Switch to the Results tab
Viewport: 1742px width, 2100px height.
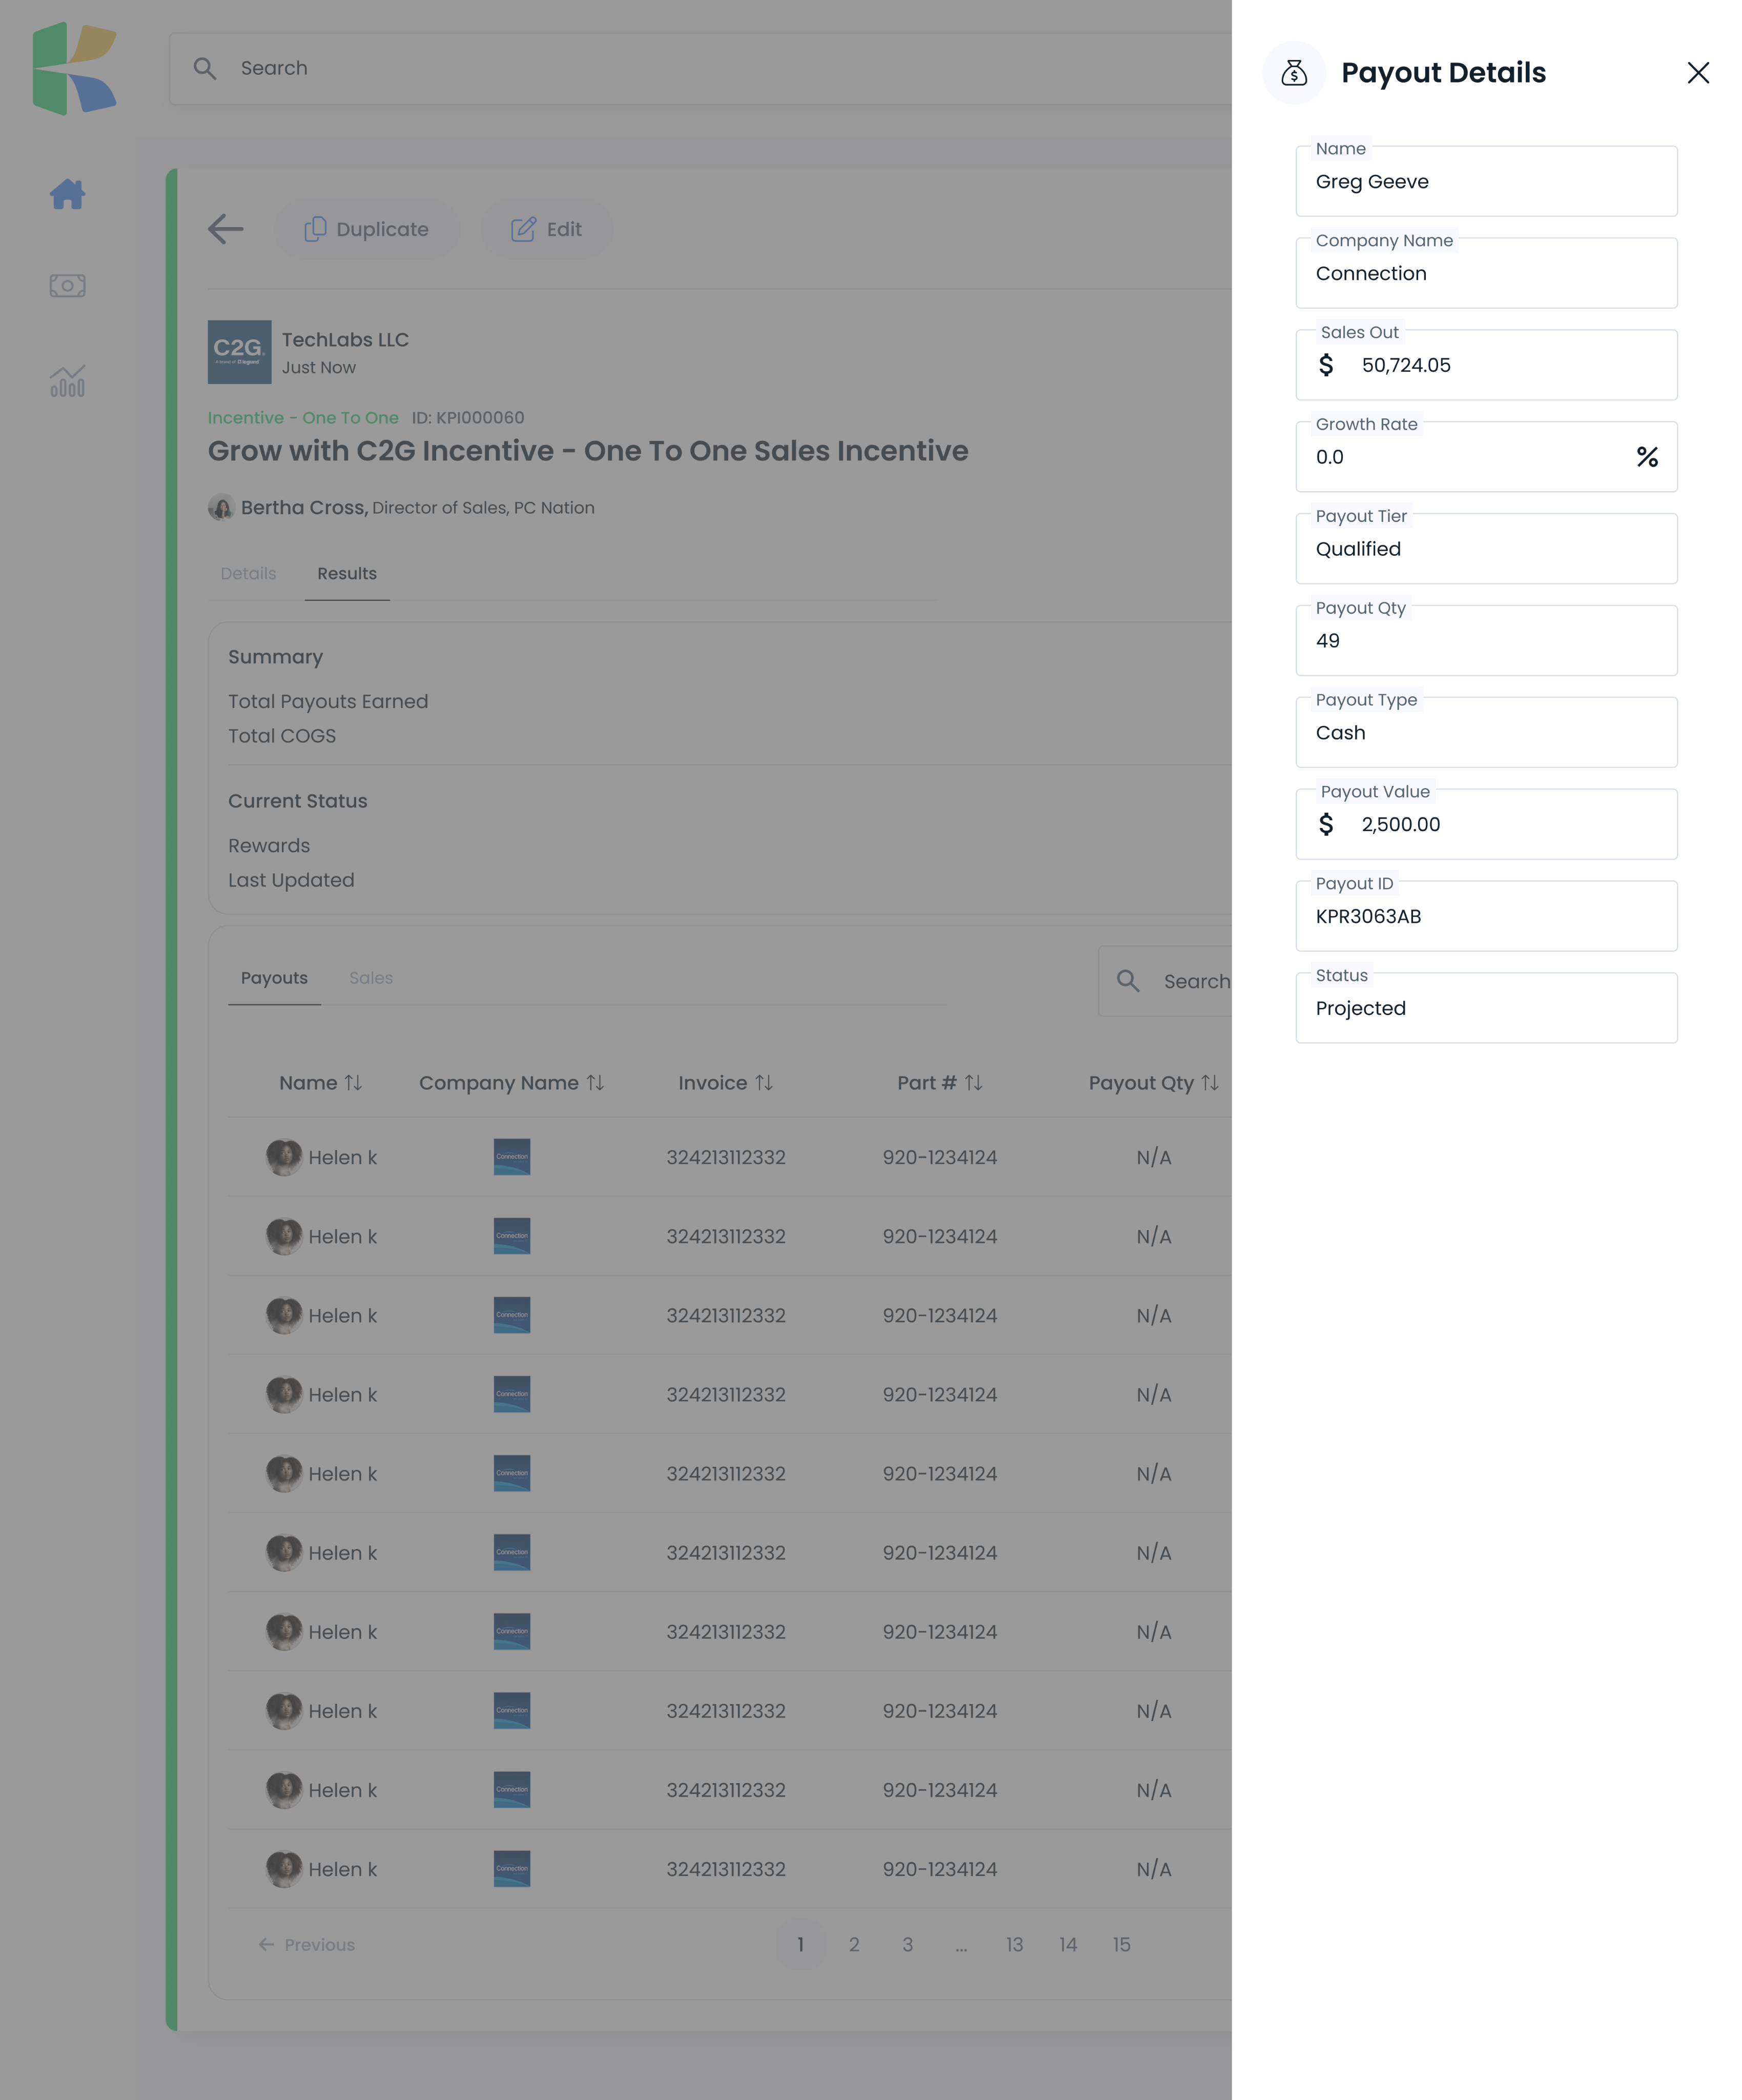(x=347, y=573)
